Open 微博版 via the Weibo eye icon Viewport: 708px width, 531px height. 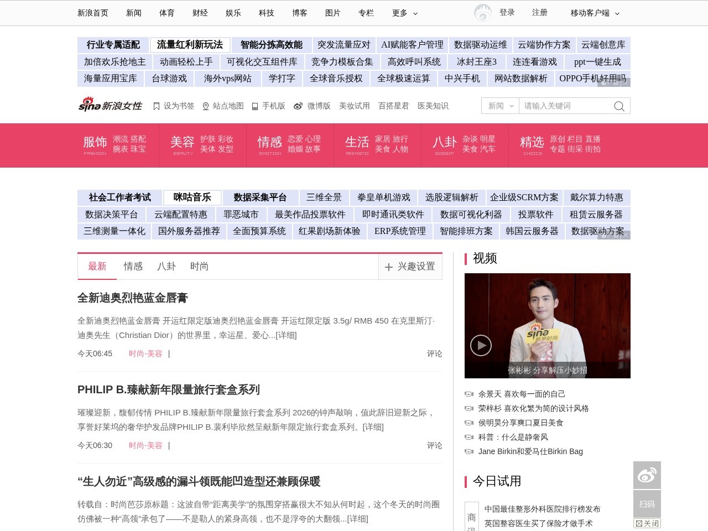(298, 106)
